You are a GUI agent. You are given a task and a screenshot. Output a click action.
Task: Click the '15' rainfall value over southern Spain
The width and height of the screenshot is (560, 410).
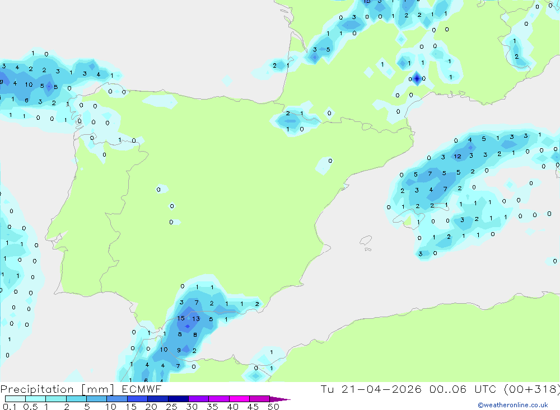[181, 318]
